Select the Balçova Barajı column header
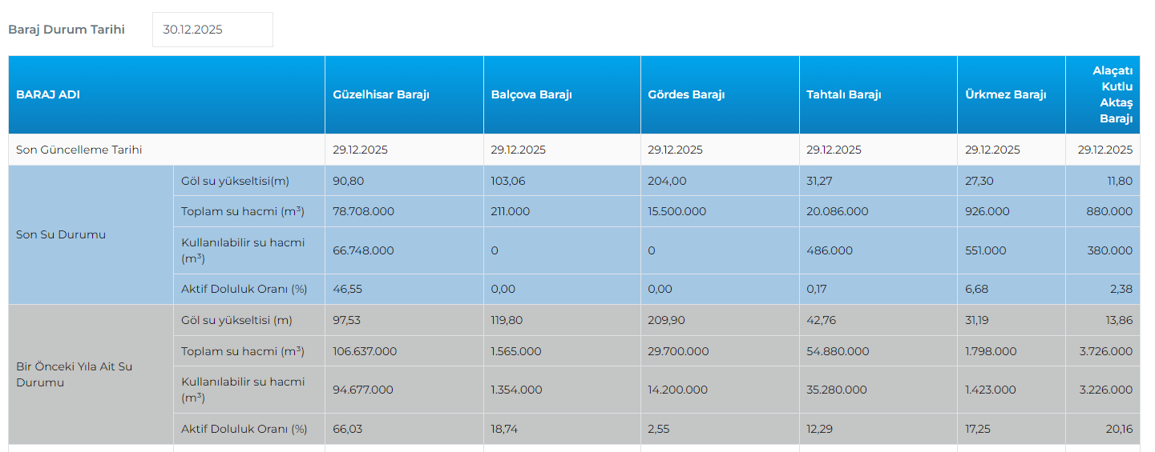Screen dimensions: 1155x452 [x=531, y=94]
